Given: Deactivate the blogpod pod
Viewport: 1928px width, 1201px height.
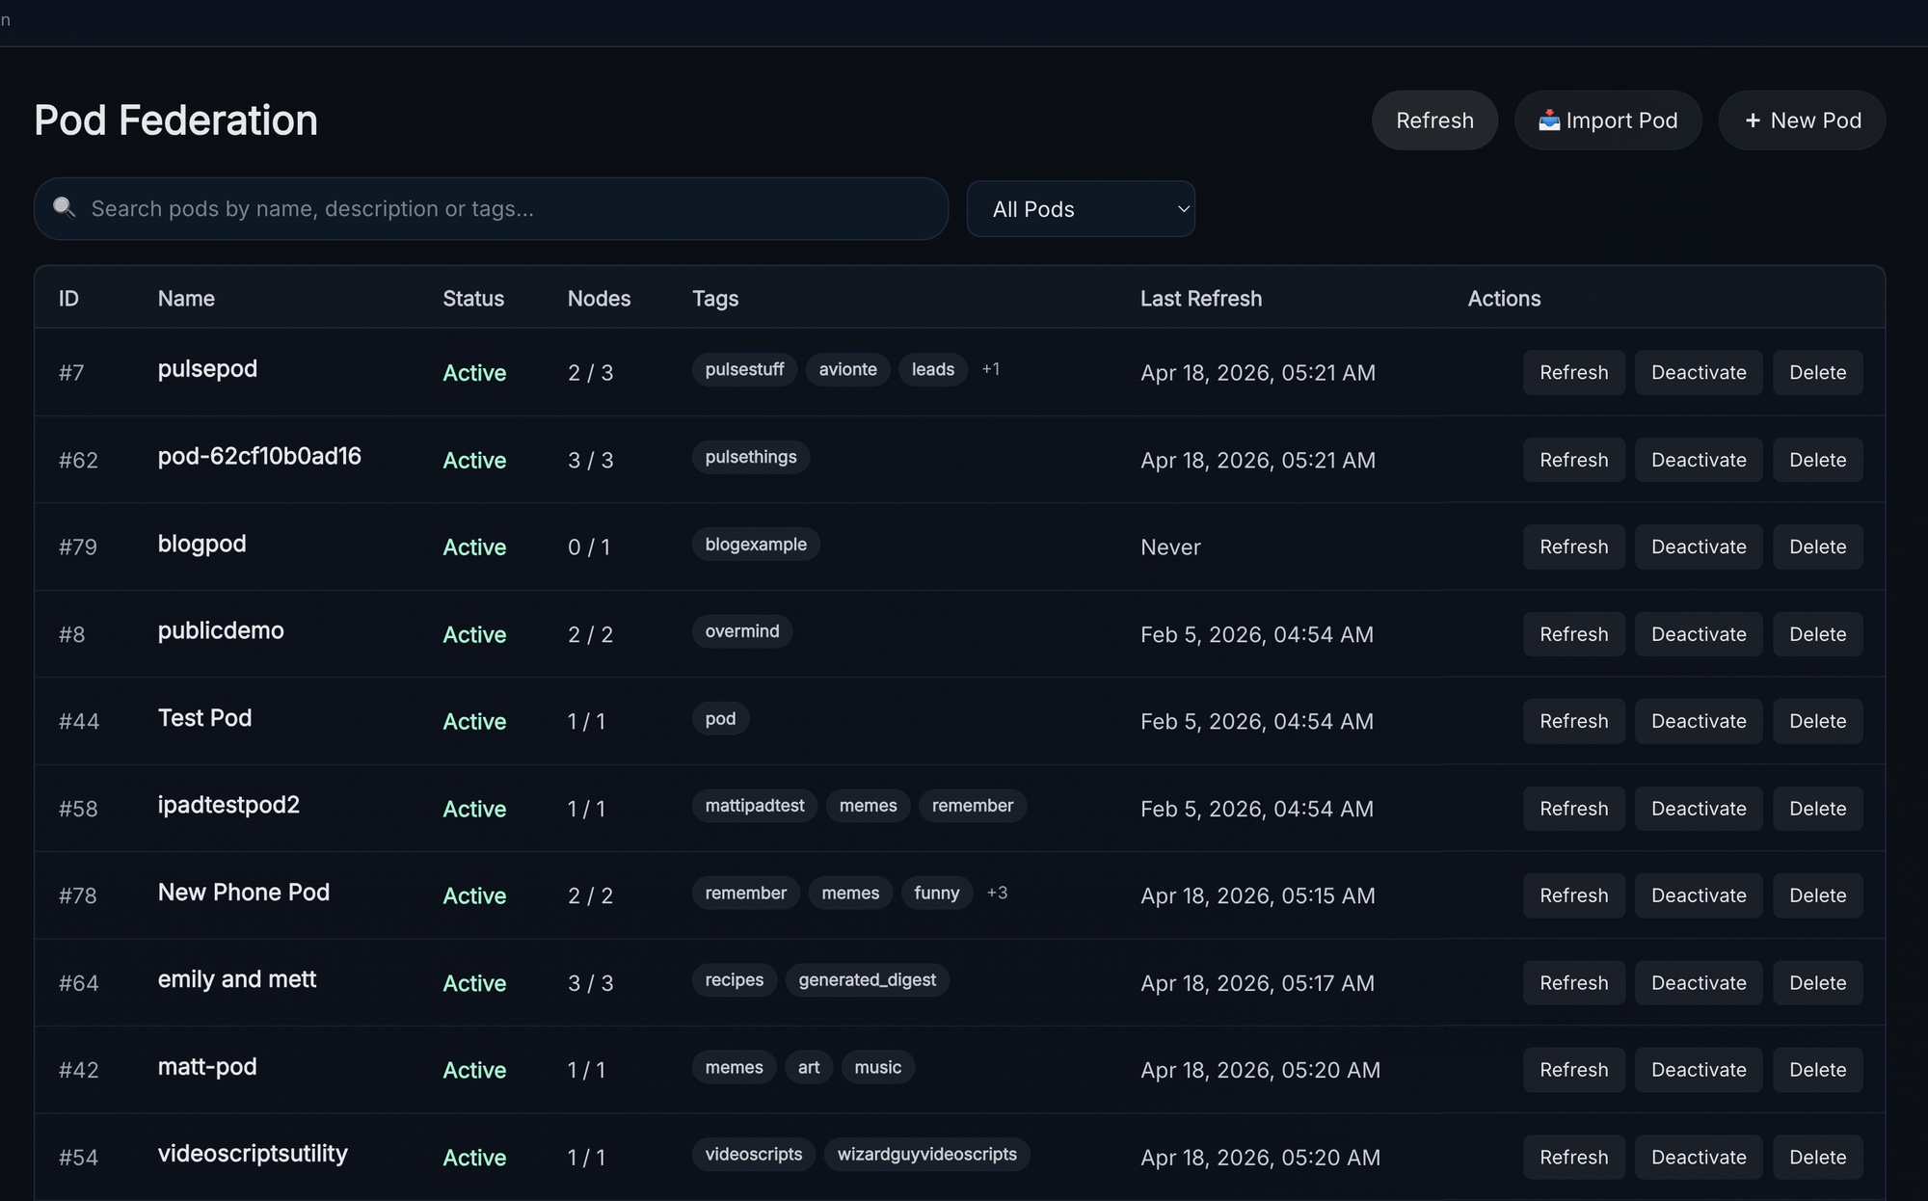Looking at the screenshot, I should click(1699, 547).
